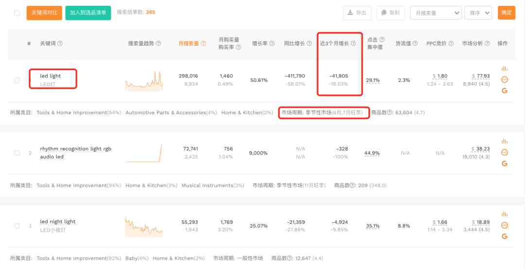Click the $1.80 PPC bid value
The image size is (525, 269).
coord(440,76)
